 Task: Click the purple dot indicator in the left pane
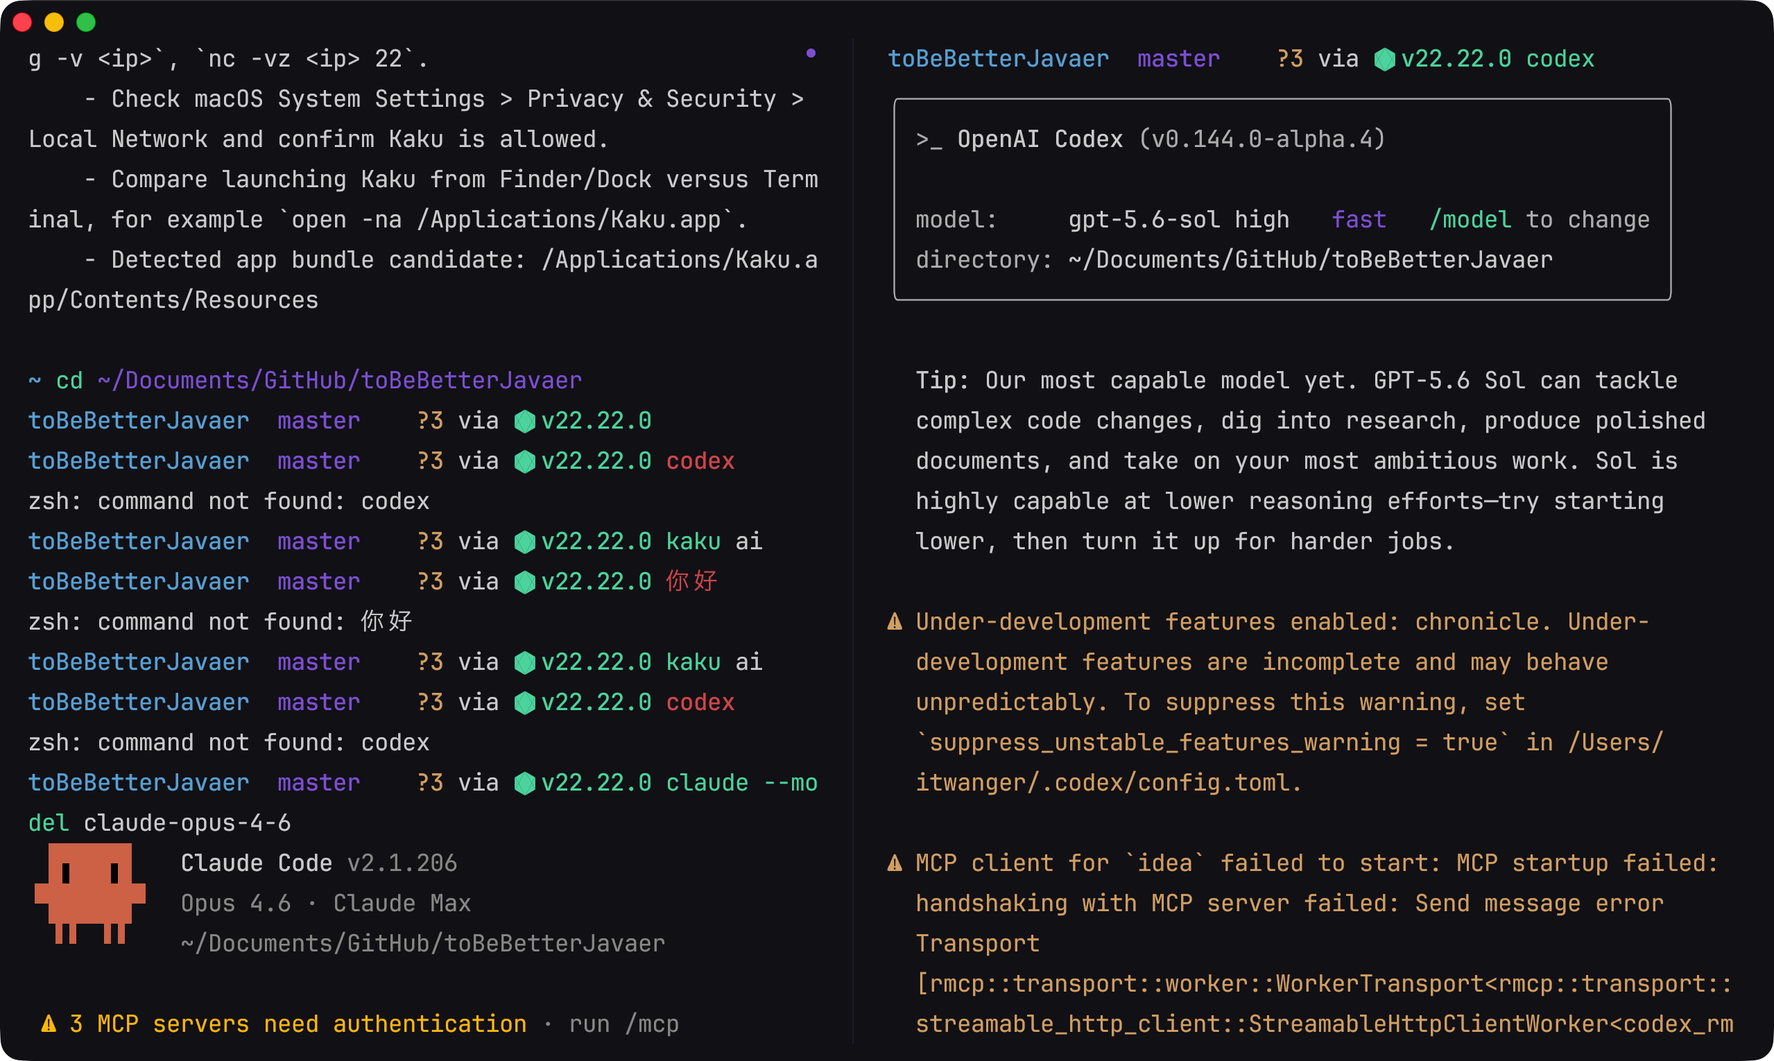811,53
